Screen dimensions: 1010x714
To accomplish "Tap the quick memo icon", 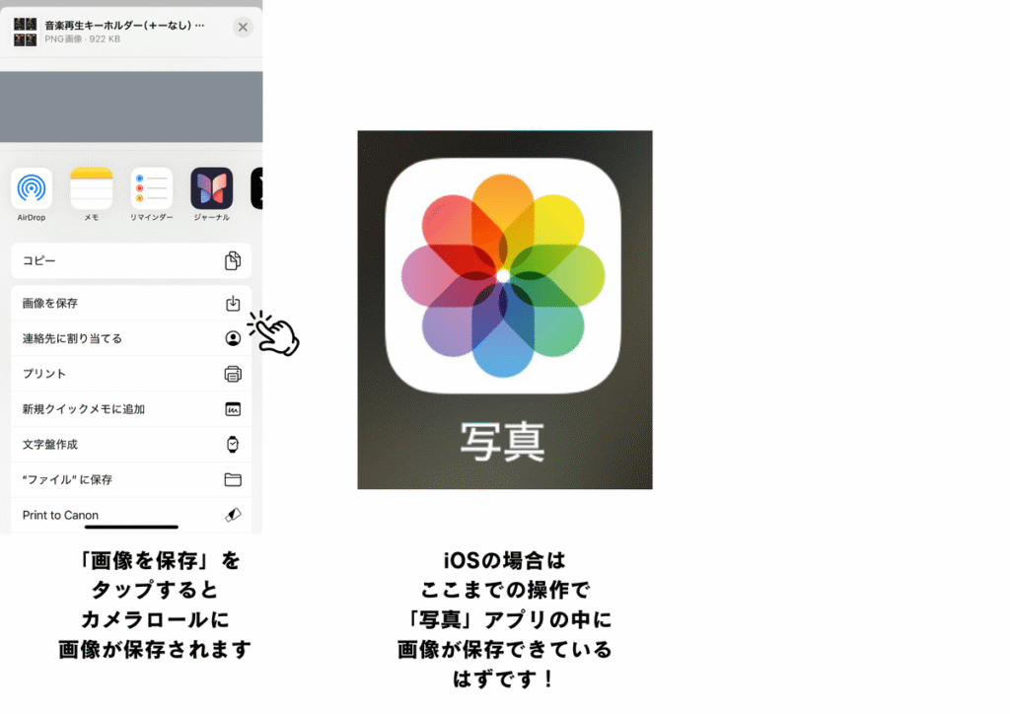I will coord(233,409).
